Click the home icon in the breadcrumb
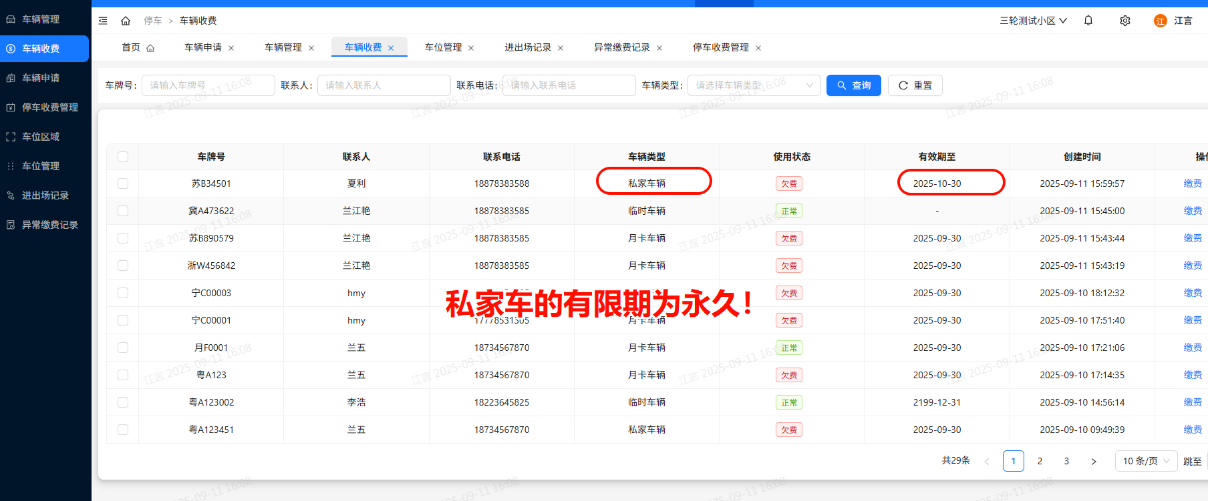Screen dimensions: 1208x501 point(126,21)
